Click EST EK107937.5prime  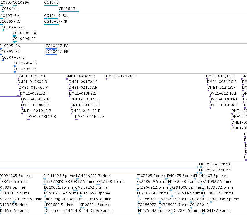pos(218,188)
